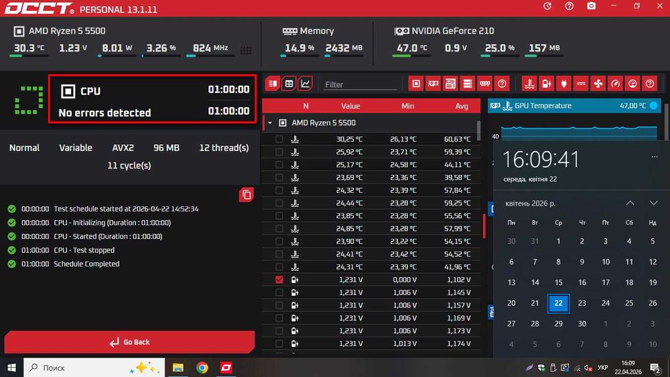Click the Go Back button
The image size is (670, 377).
129,342
